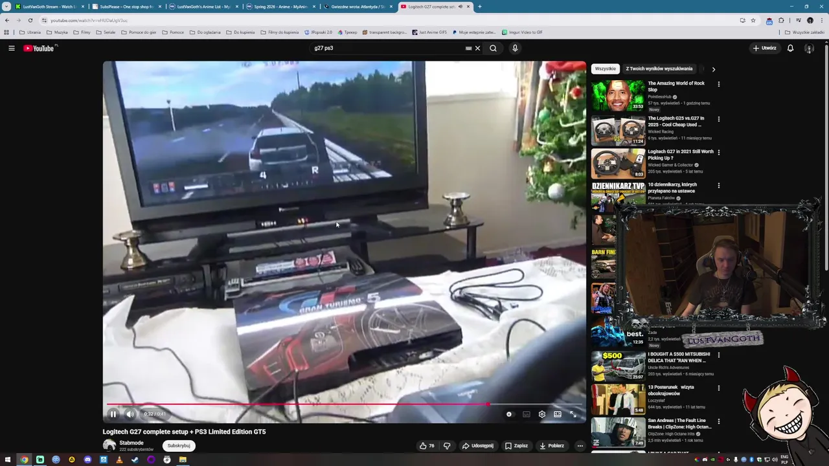Viewport: 829px width, 466px height.
Task: Open the Windows Start menu
Action: [x=8, y=460]
